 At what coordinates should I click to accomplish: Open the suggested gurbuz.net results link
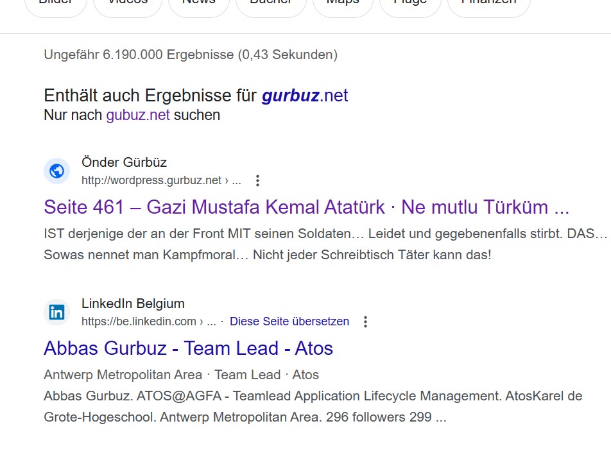pos(305,96)
